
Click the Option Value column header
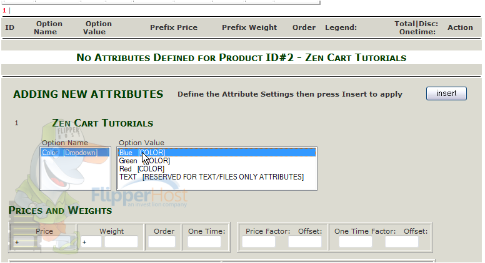[96, 28]
